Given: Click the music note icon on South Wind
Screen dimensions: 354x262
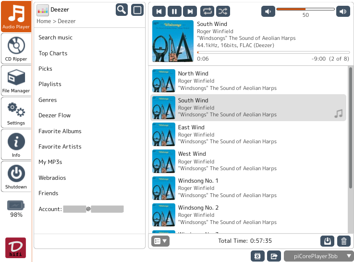Looking at the screenshot, I should (339, 113).
